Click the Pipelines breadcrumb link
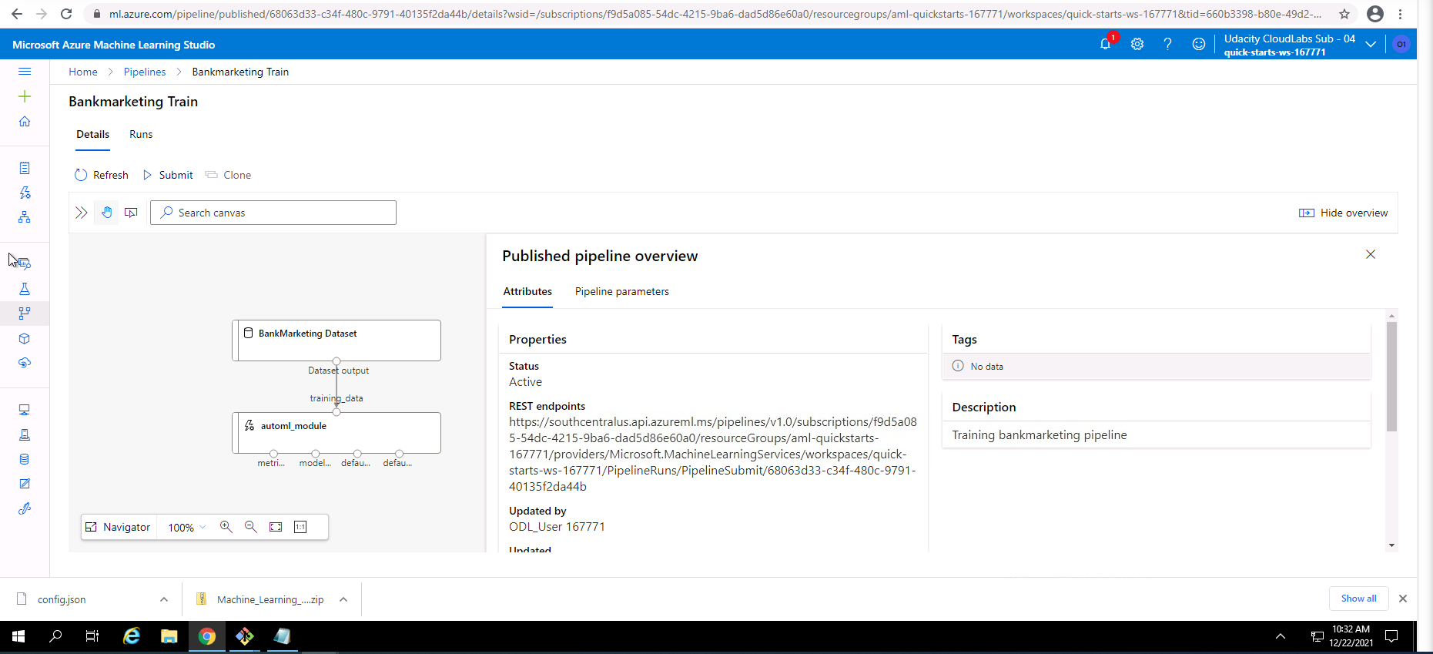The image size is (1433, 654). click(145, 72)
